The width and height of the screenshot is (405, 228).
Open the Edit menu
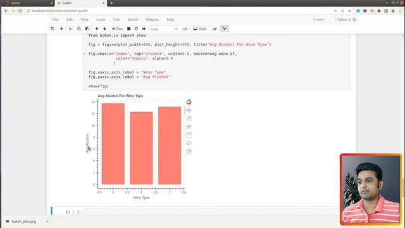point(70,20)
